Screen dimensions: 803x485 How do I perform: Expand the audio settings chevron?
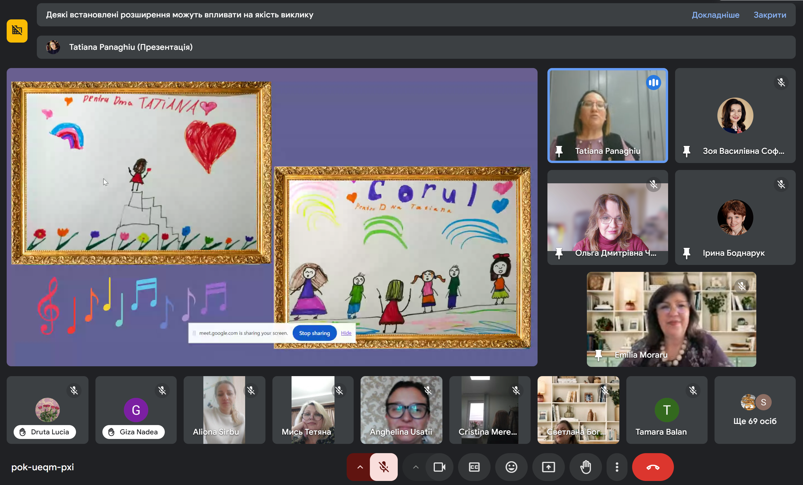click(x=360, y=467)
